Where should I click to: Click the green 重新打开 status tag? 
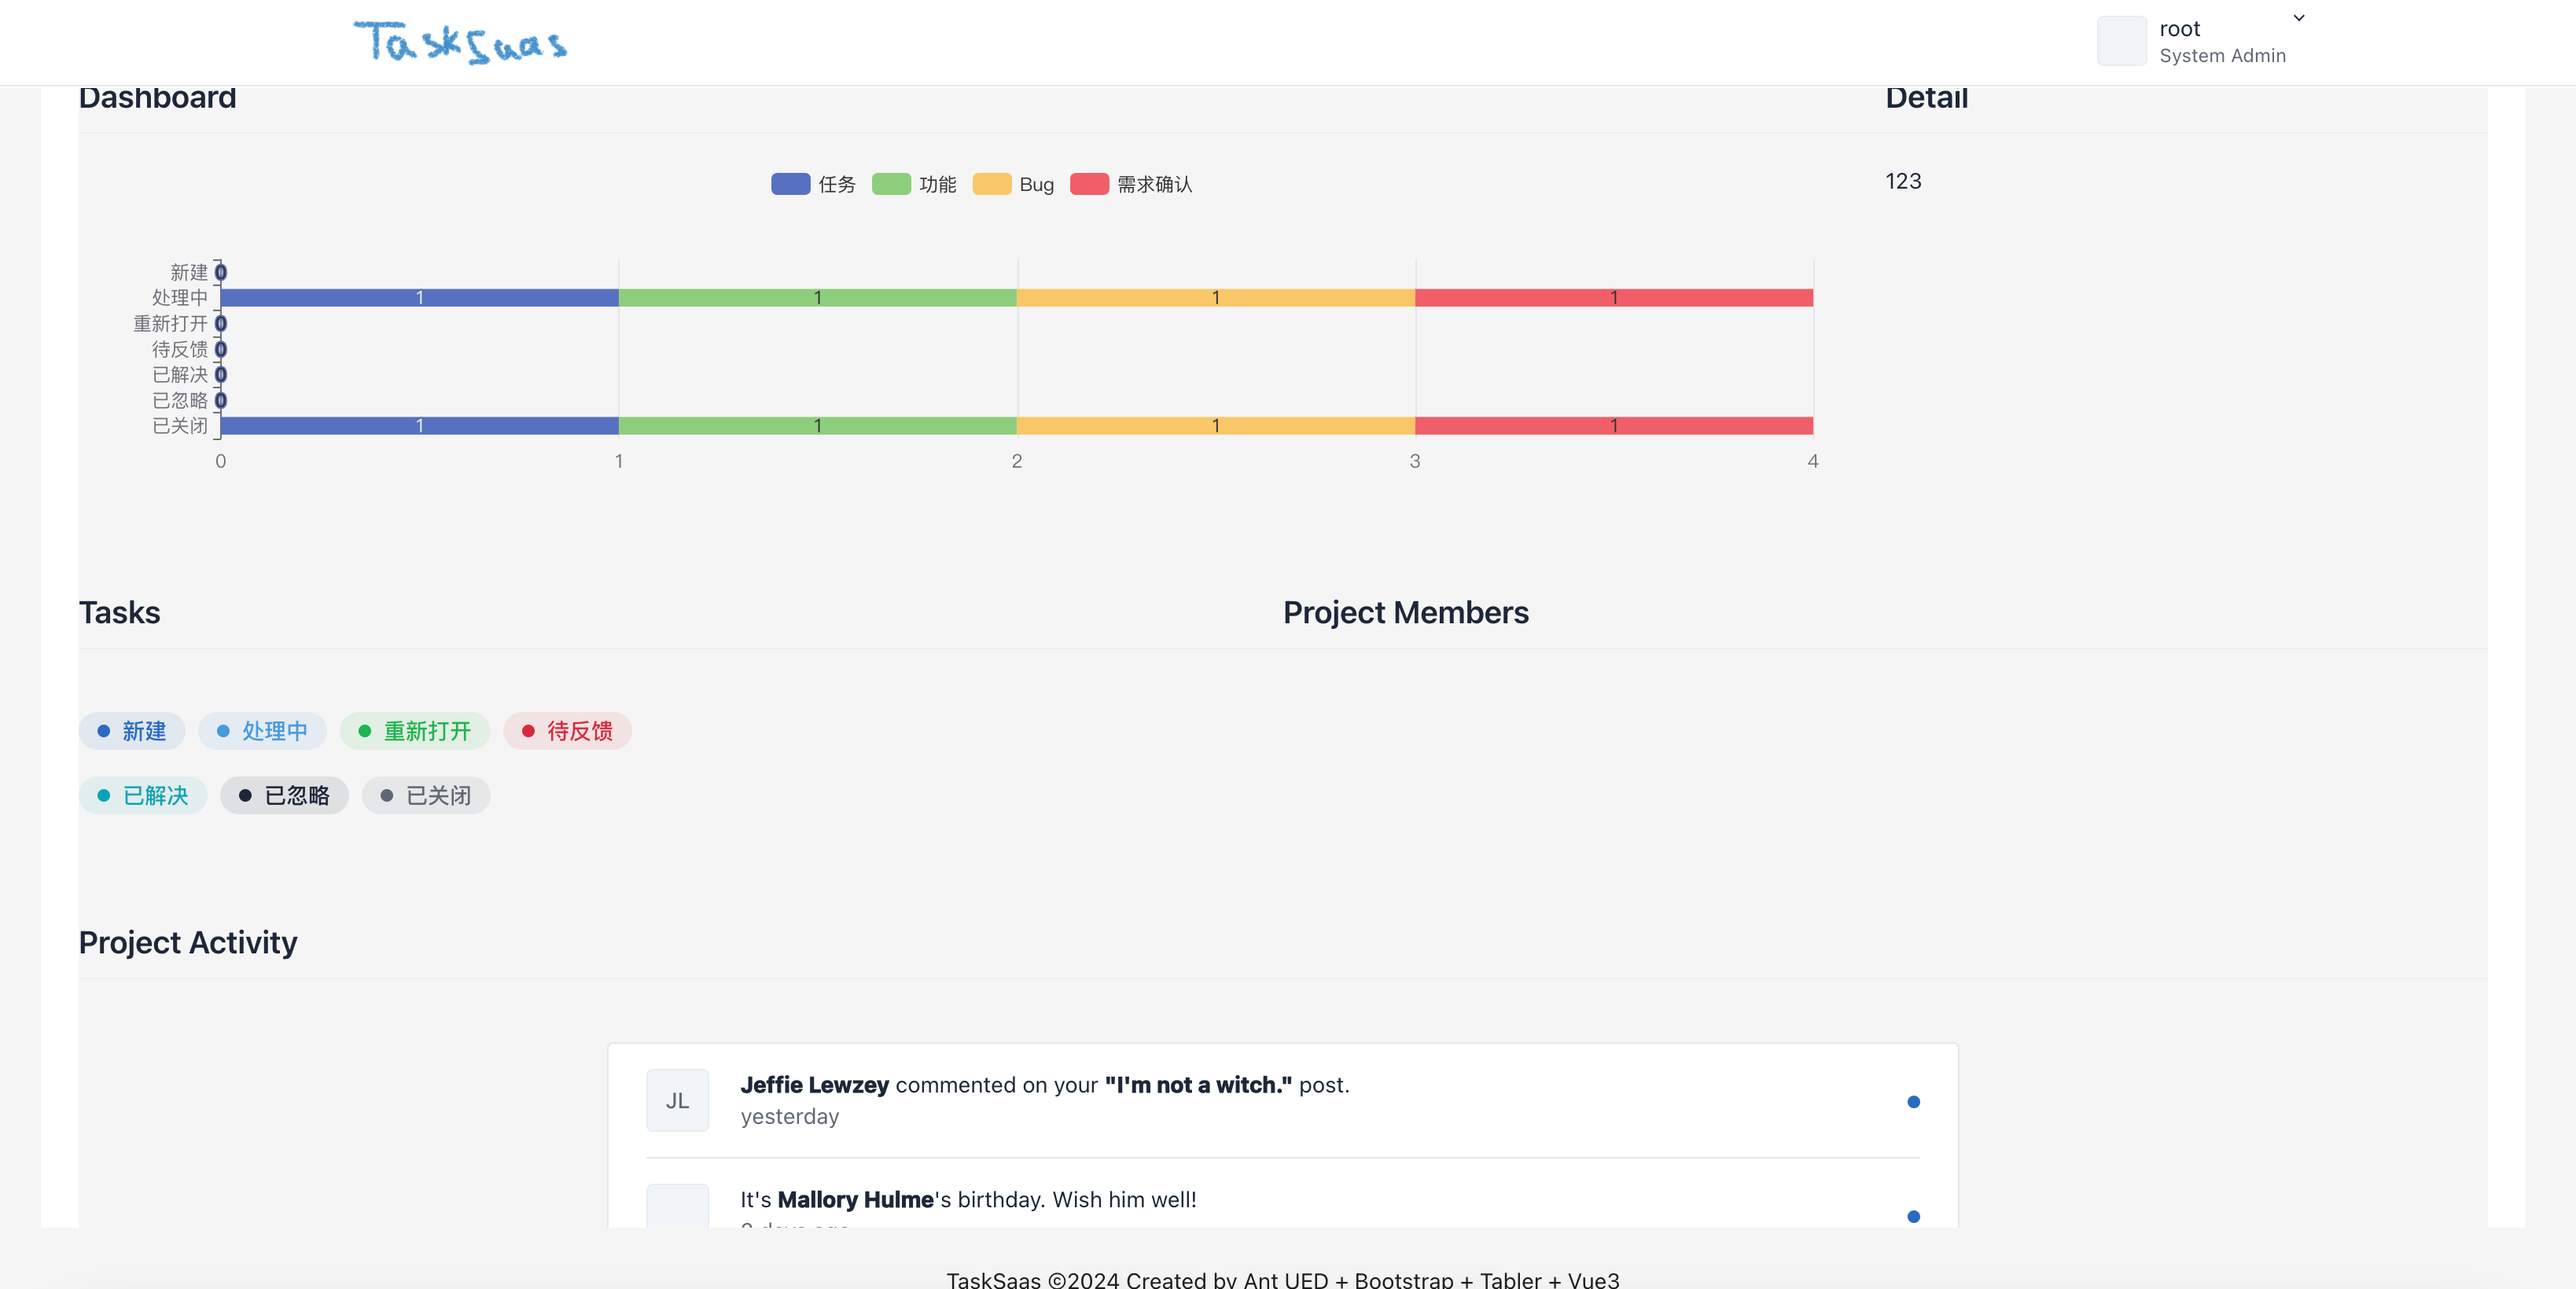click(x=414, y=730)
